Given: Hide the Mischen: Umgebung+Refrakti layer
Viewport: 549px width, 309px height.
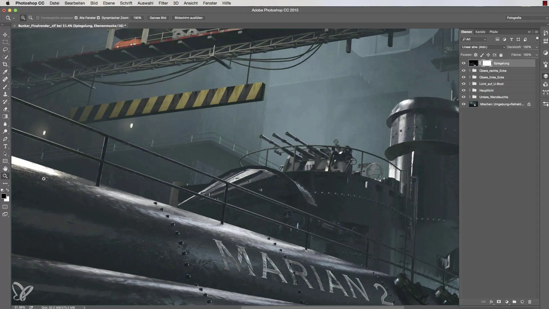Looking at the screenshot, I should 464,104.
